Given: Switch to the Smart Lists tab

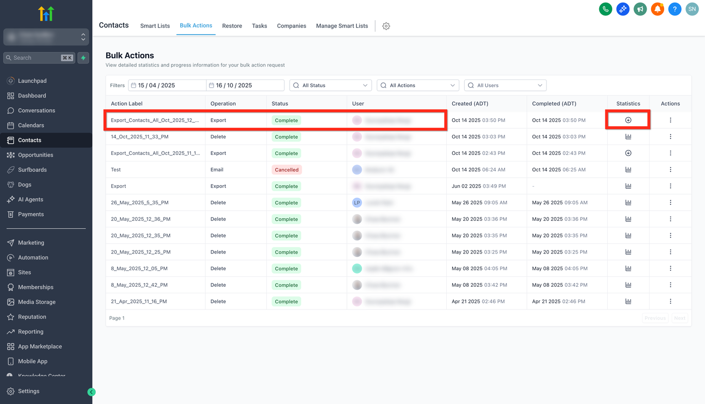Looking at the screenshot, I should tap(155, 26).
